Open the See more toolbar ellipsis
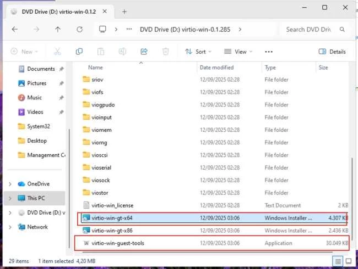 (x=269, y=52)
